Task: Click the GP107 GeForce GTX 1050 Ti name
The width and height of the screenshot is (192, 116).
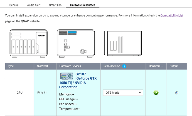Action: tap(78, 80)
